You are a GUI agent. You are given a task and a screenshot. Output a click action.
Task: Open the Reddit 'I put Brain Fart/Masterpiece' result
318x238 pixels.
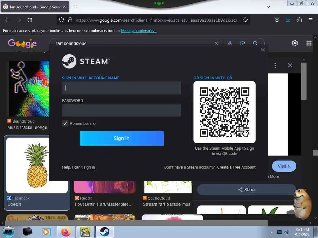pyautogui.click(x=104, y=204)
